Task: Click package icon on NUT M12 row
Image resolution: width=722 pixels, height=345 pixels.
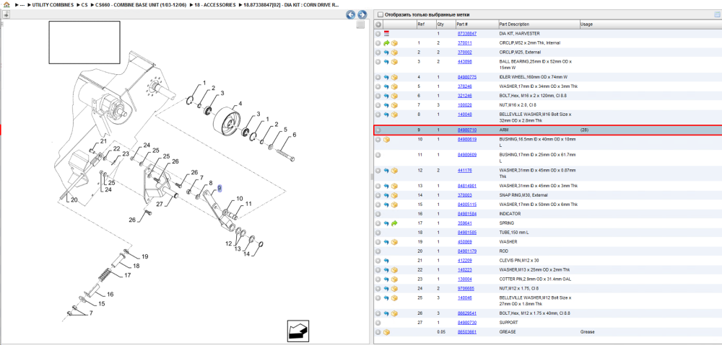Action: pos(395,289)
